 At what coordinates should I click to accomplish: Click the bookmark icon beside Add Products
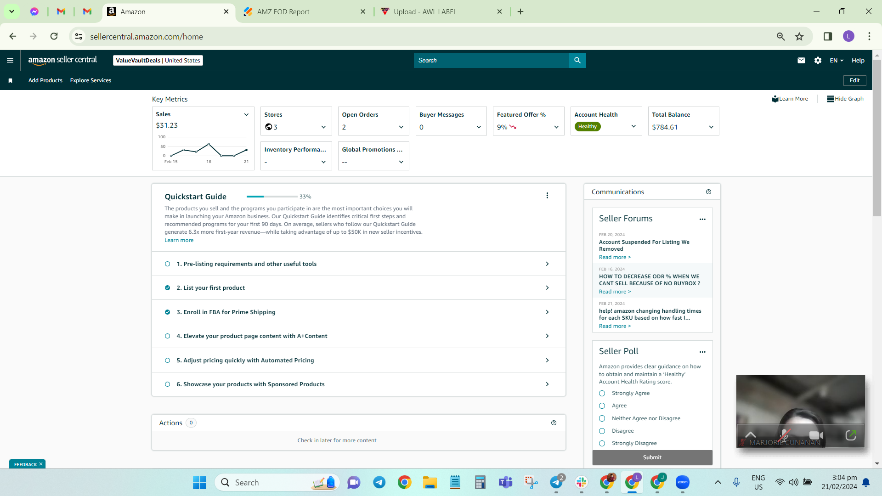click(x=10, y=80)
